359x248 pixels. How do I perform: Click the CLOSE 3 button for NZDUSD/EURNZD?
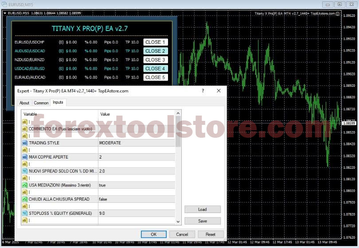point(156,60)
